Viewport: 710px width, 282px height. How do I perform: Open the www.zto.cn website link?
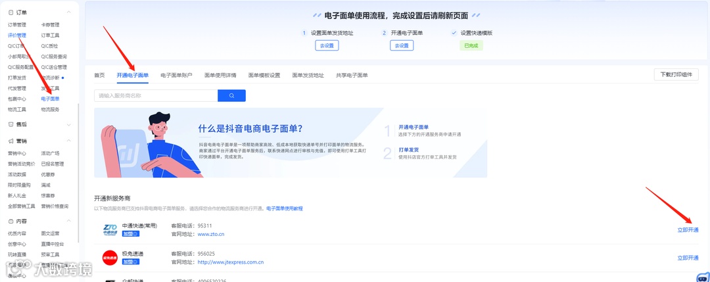coord(211,235)
